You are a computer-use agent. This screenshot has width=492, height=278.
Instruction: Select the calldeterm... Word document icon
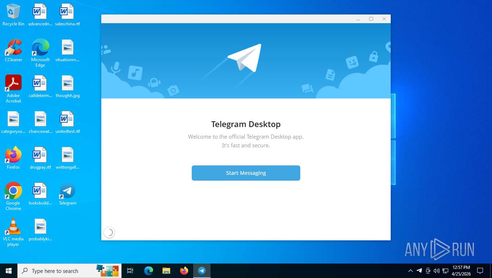point(40,87)
